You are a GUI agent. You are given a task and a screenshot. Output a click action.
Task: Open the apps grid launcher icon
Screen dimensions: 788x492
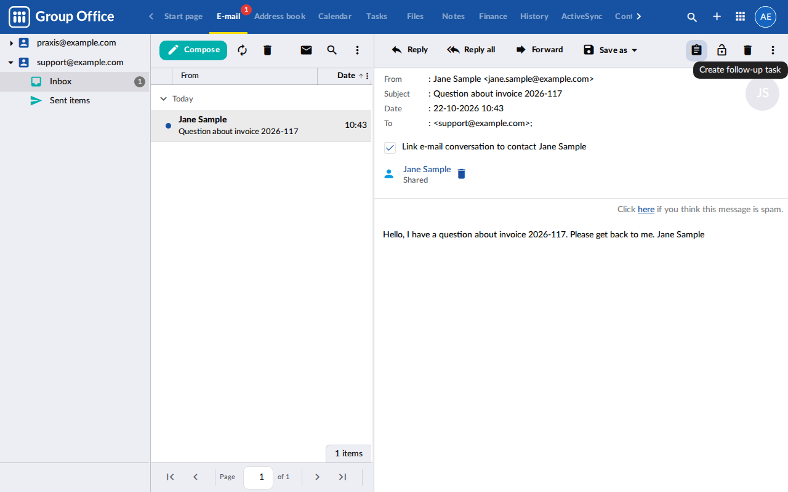(x=741, y=17)
